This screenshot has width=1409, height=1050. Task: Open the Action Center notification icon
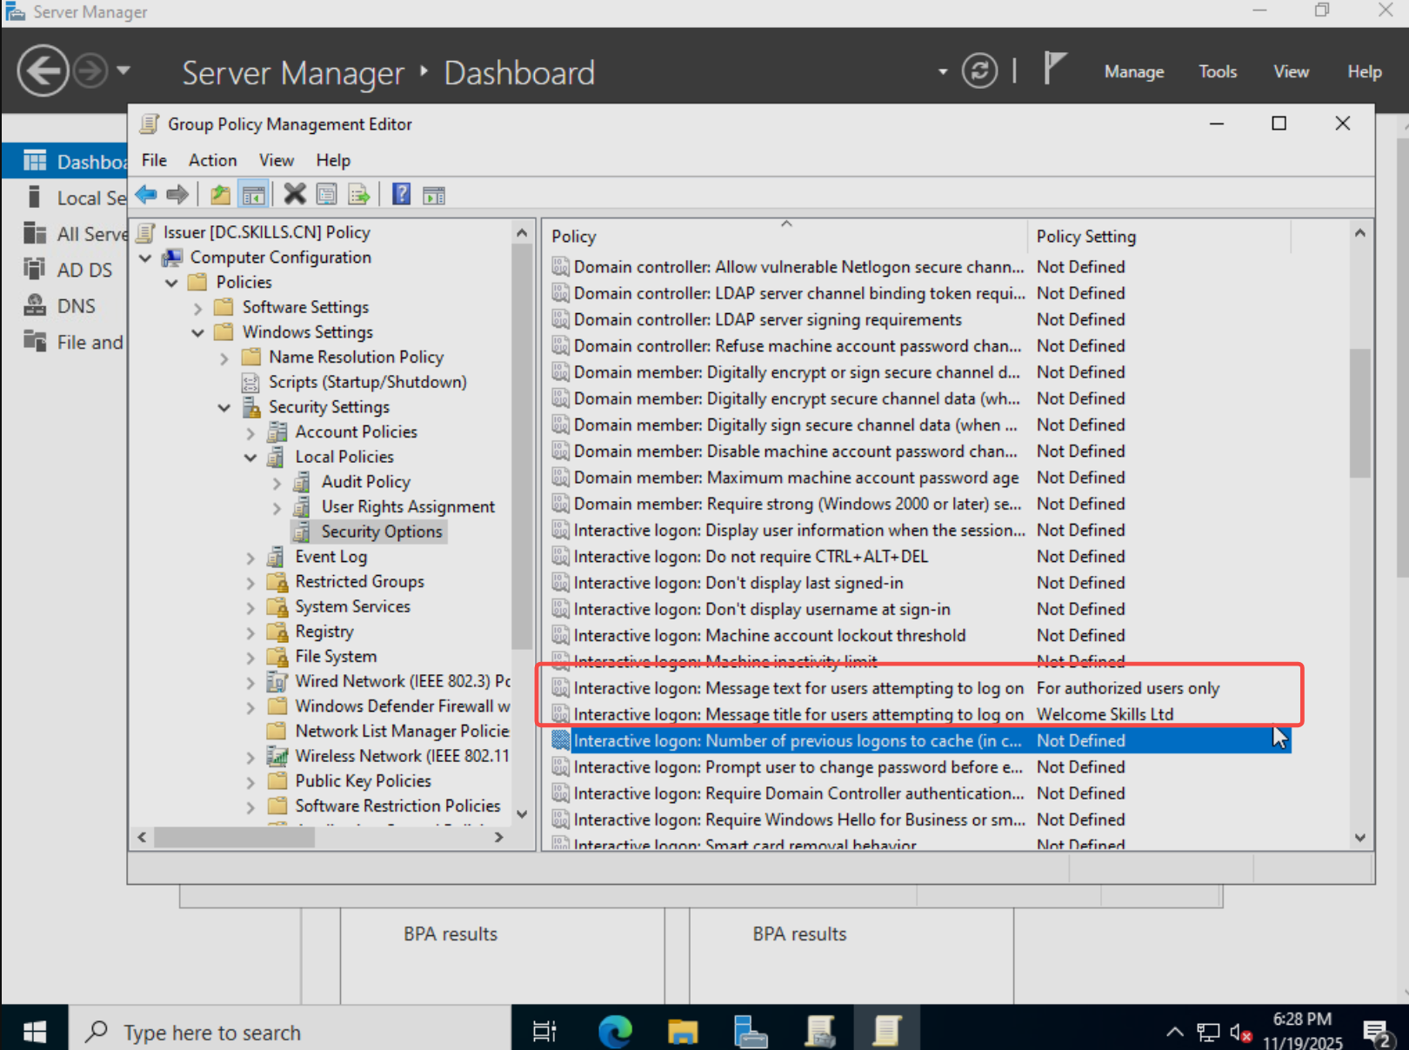point(1378,1033)
